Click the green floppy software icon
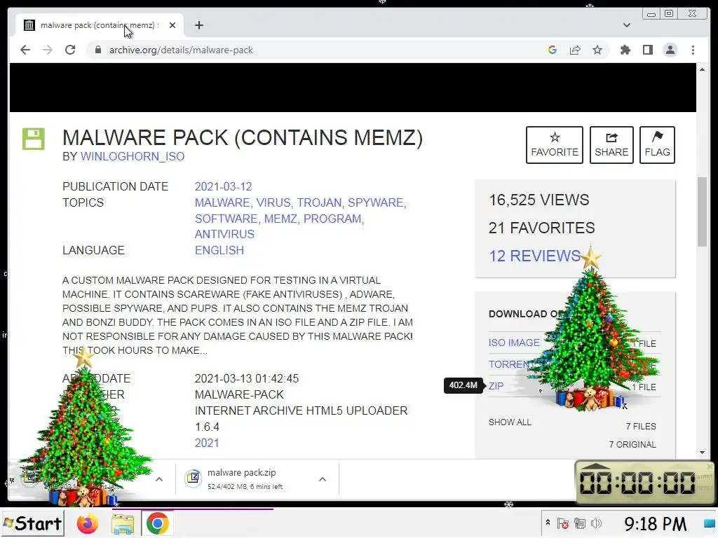The width and height of the screenshot is (718, 538). tap(34, 139)
